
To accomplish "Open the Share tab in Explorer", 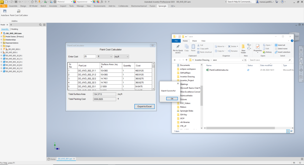I will coord(194,41).
